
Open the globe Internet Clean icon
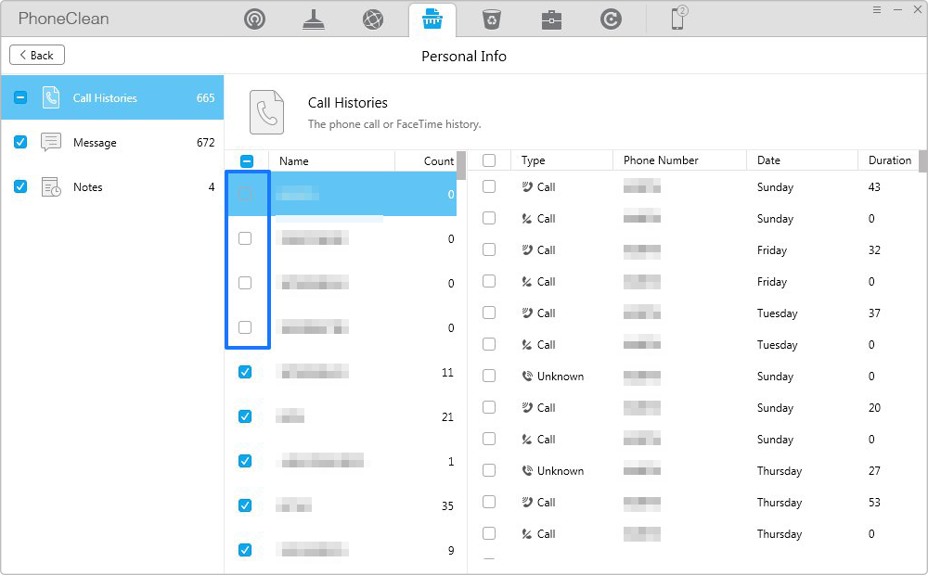pos(373,19)
